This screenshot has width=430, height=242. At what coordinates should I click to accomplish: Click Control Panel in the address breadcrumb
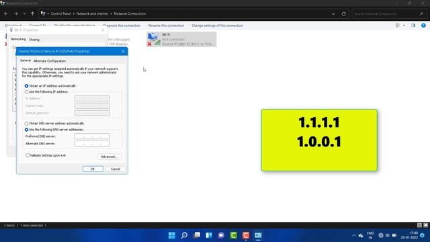tap(60, 13)
